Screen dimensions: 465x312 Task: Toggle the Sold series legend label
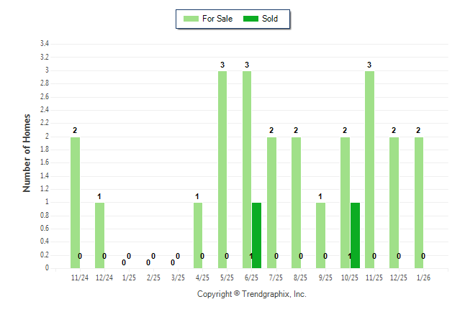click(270, 19)
